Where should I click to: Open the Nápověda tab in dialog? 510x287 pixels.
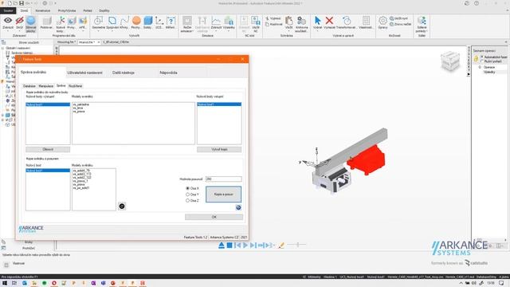[x=168, y=73]
